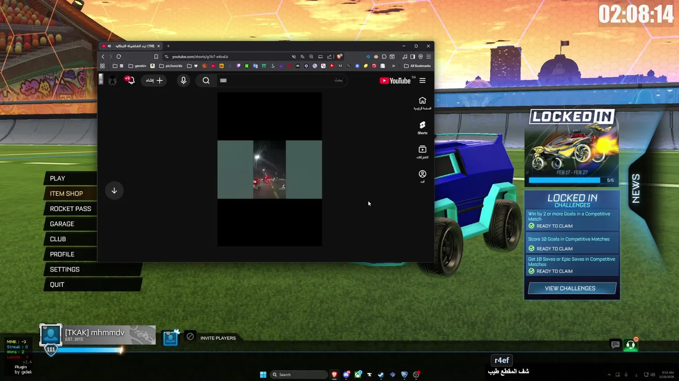Open genshin bookmarks folder

pyautogui.click(x=137, y=66)
